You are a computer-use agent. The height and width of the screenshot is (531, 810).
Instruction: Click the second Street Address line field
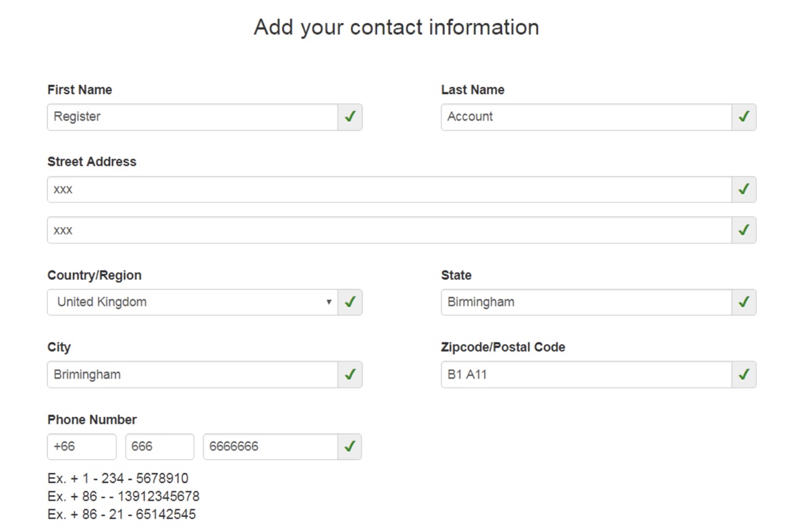389,230
